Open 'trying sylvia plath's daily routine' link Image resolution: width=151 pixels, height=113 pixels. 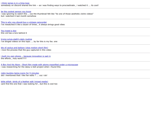(x=16, y=39)
